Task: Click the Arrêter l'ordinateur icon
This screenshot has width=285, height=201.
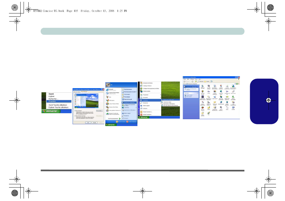Action: point(127,122)
